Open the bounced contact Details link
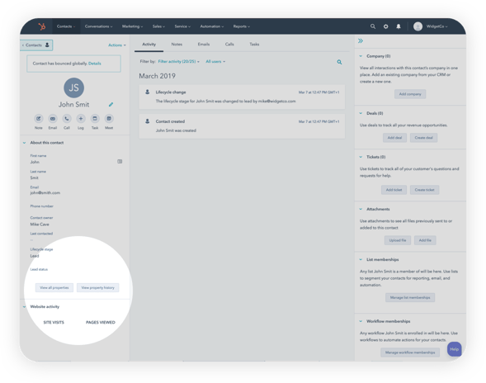Screen dimensions: 486x383 [95, 64]
